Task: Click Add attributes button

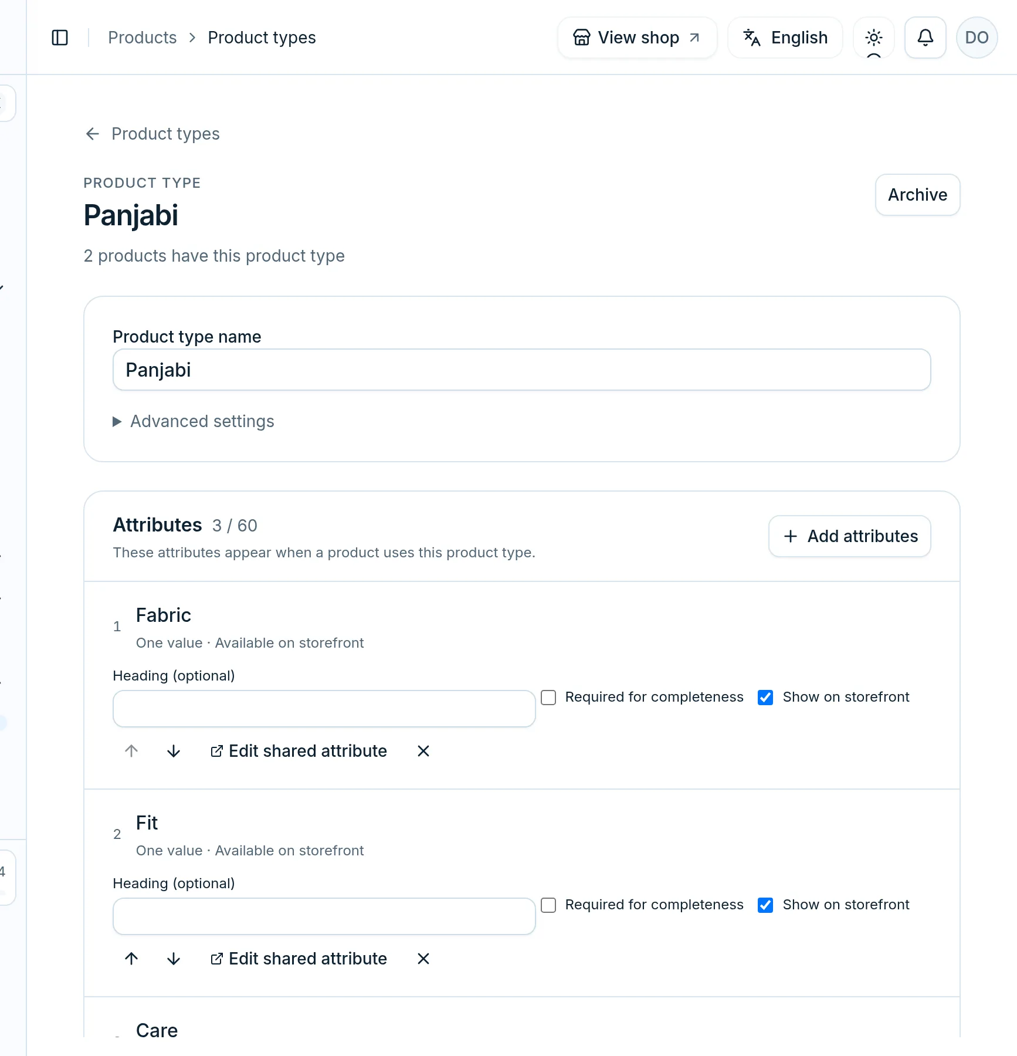Action: (x=849, y=536)
